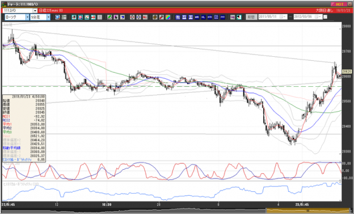This screenshot has width=354, height=214.
Task: Click the PVT indicator toolbar button
Action: [222, 17]
